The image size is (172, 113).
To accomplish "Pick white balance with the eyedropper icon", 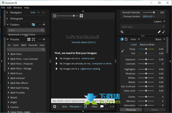I will 123,51.
